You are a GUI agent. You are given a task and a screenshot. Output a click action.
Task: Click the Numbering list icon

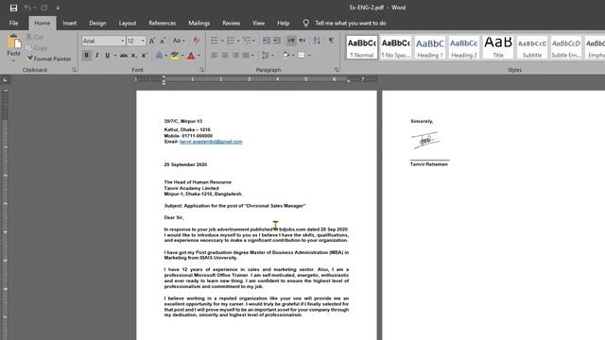click(x=231, y=41)
